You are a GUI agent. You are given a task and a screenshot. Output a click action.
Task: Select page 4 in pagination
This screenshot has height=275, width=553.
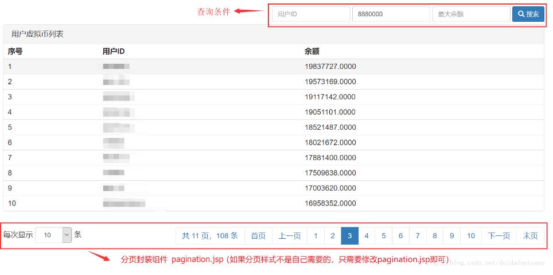point(367,235)
